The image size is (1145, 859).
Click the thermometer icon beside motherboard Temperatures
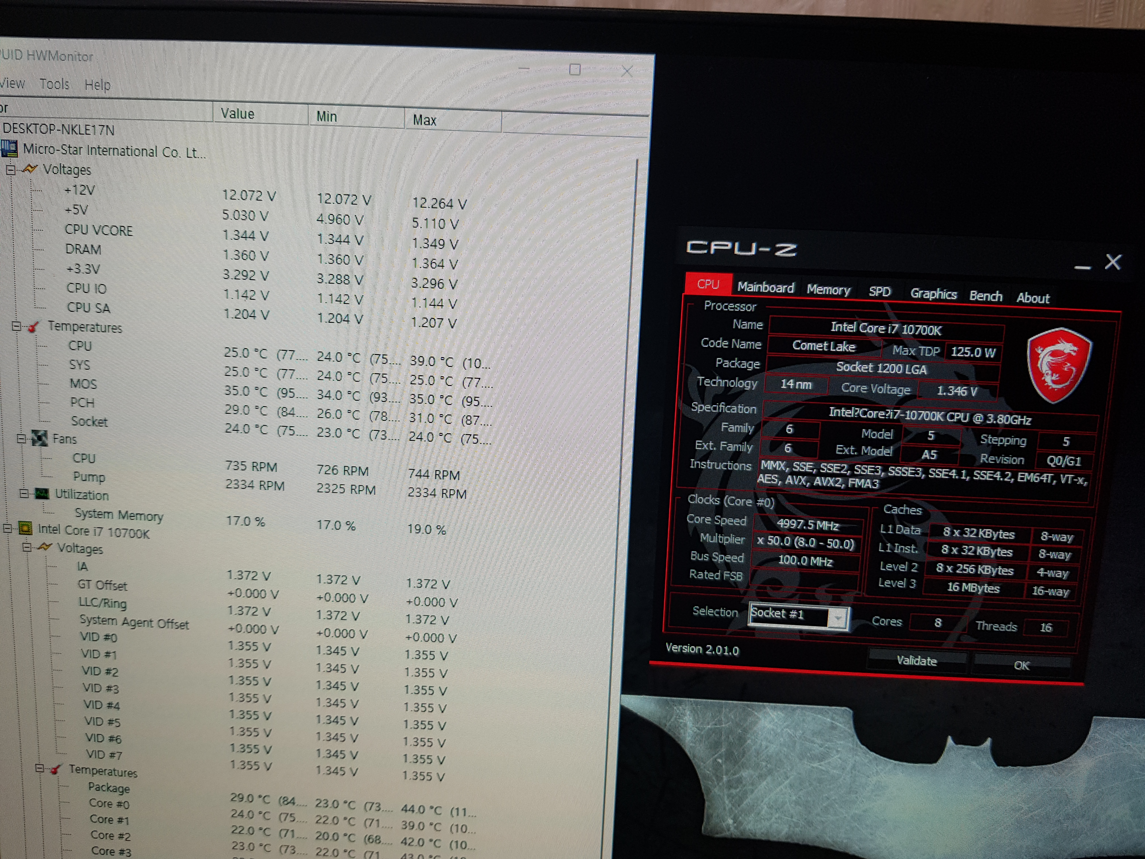tap(34, 327)
